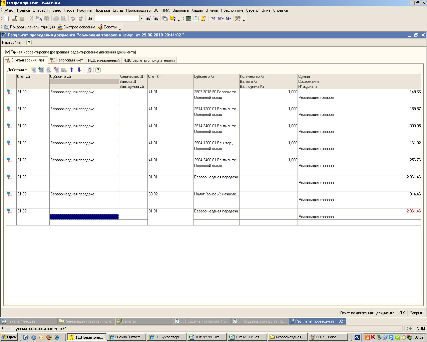Viewport: 427px width, 342px height.
Task: Click the Пуск start button
Action: [x=9, y=337]
